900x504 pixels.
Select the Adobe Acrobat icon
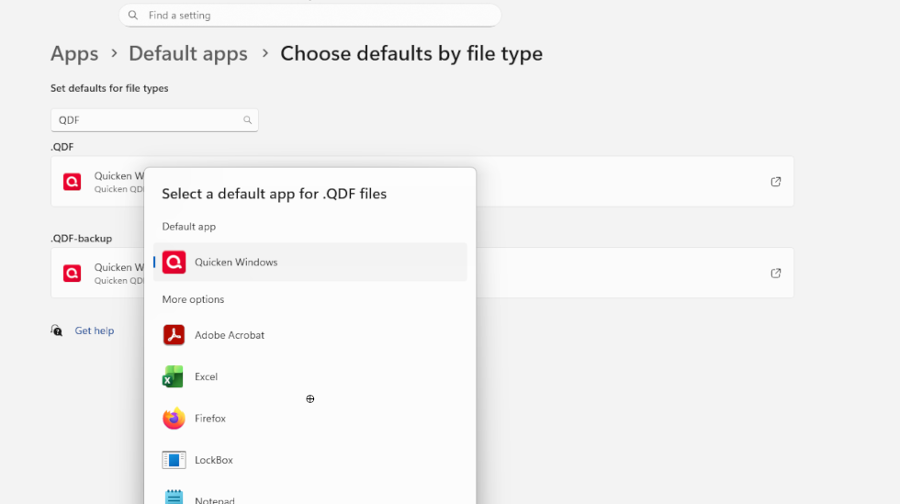tap(174, 335)
